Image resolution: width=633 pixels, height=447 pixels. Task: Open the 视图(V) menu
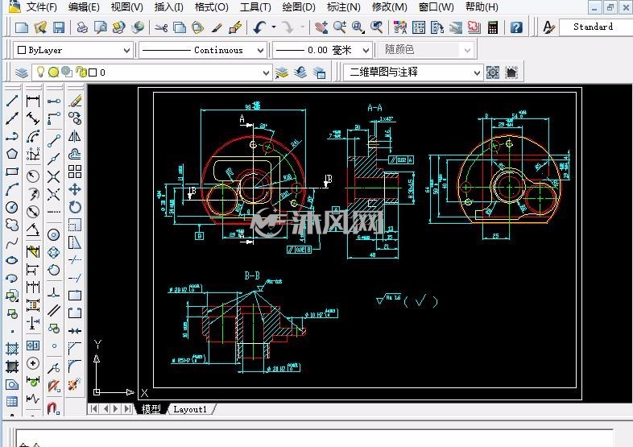[126, 7]
